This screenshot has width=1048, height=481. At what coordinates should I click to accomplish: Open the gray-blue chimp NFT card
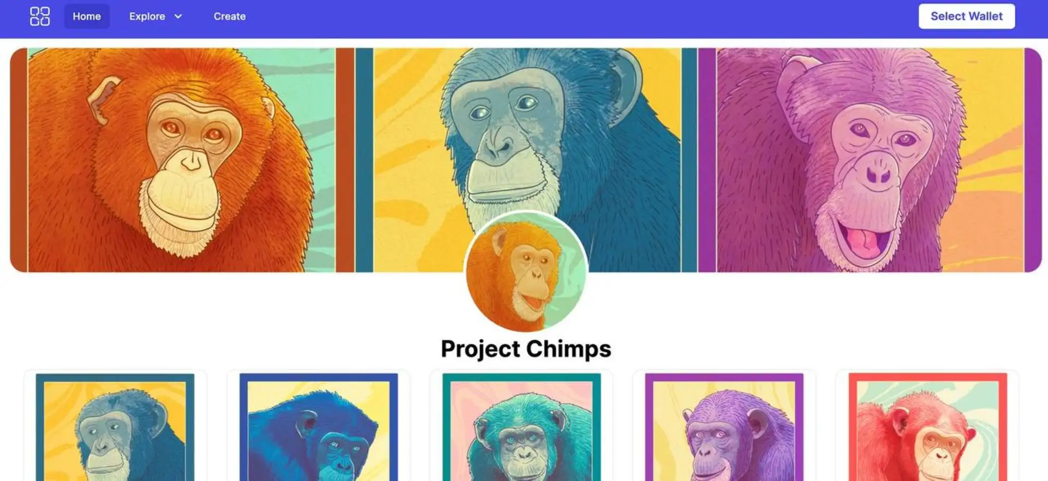tap(115, 426)
